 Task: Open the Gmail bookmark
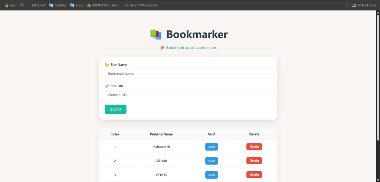pos(38,5)
